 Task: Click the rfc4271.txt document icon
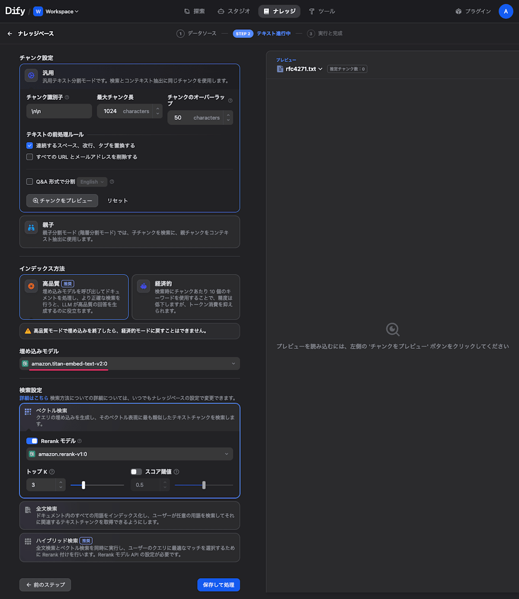(280, 69)
